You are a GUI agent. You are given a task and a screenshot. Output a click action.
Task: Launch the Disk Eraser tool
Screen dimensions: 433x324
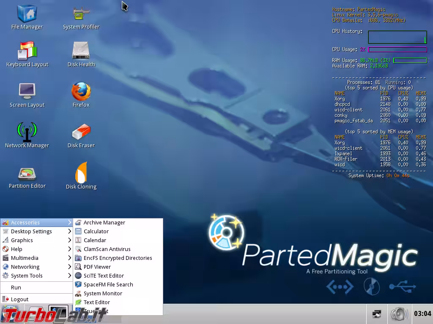pos(81,132)
